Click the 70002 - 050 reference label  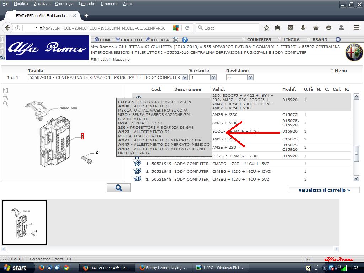68,108
